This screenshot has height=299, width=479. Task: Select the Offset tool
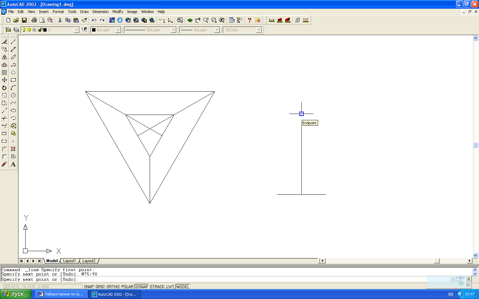point(4,64)
